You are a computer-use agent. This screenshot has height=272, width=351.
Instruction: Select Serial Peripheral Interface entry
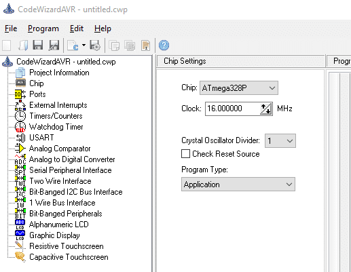71,170
